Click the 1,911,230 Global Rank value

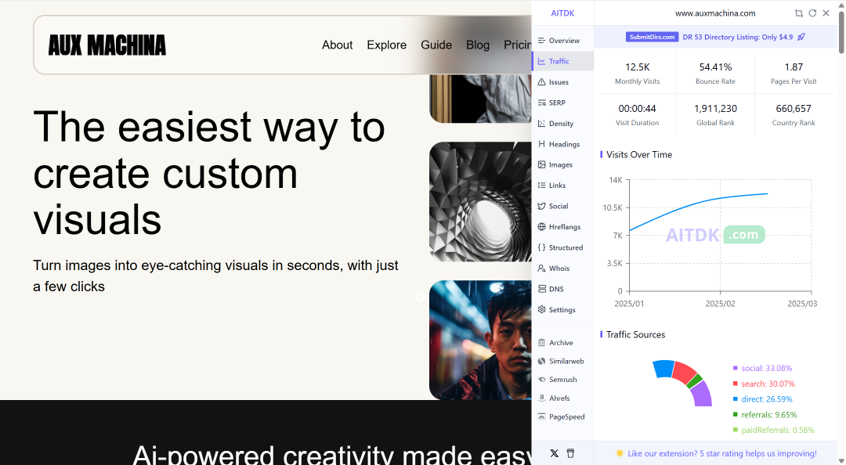pos(715,109)
